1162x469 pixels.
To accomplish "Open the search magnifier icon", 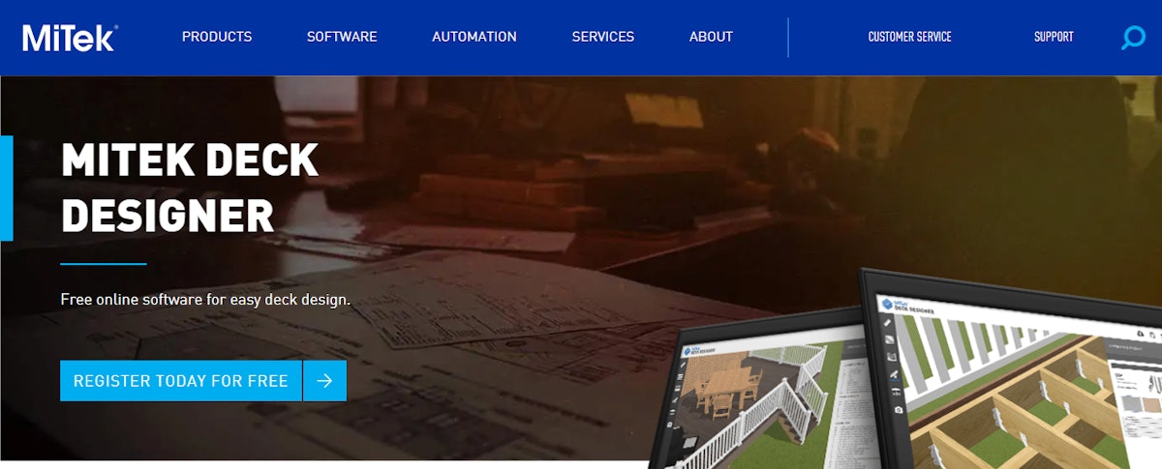I will (1133, 38).
